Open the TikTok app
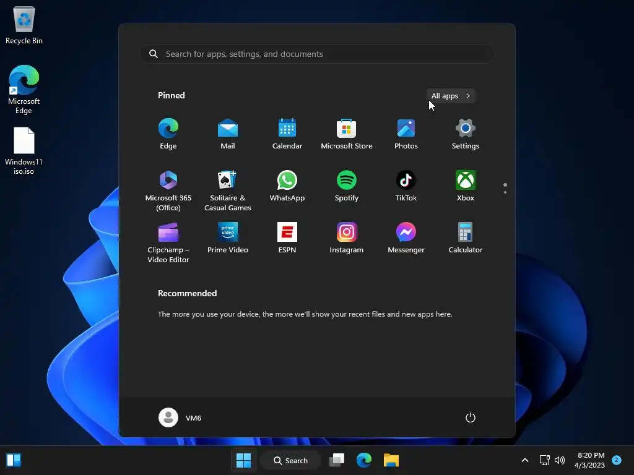The image size is (634, 475). pos(406,186)
